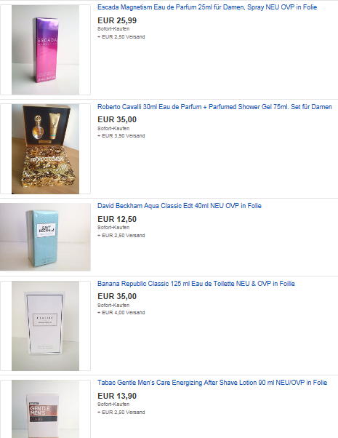Open the Escada Magnetism Eau de Parfum listing title
Screen dimensions: 338x438
(x=207, y=7)
